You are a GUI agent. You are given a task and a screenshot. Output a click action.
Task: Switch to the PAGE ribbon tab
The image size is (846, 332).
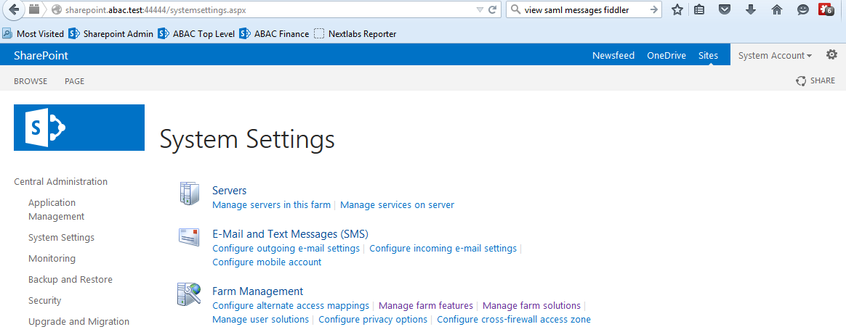[74, 81]
